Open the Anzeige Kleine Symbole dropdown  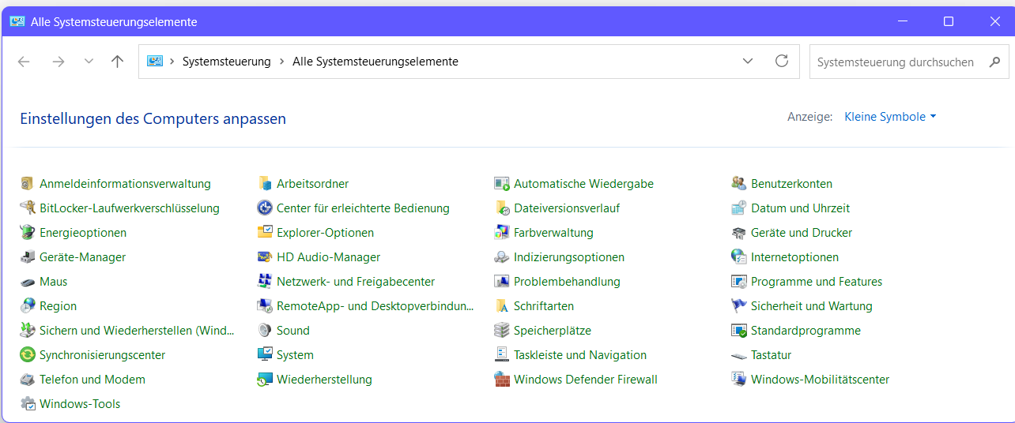[890, 117]
